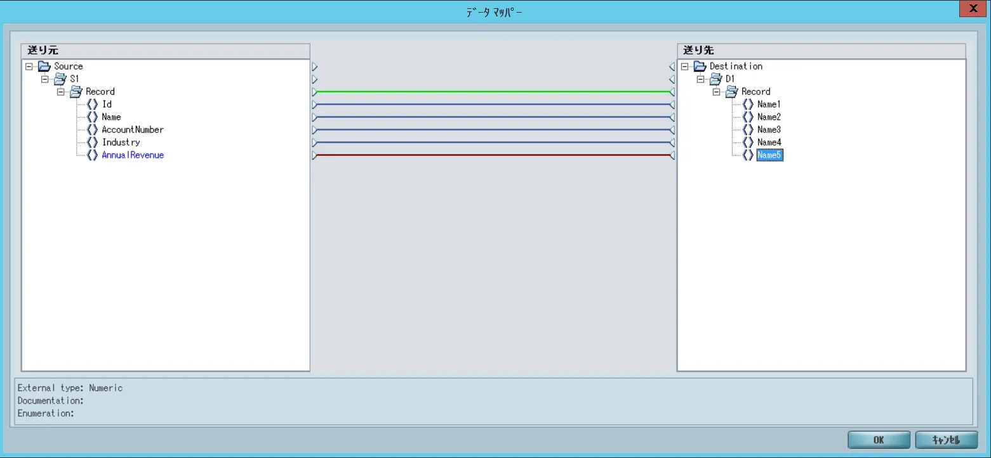Select the green Record mapping line
Viewport: 991px width, 458px height.
[493, 92]
